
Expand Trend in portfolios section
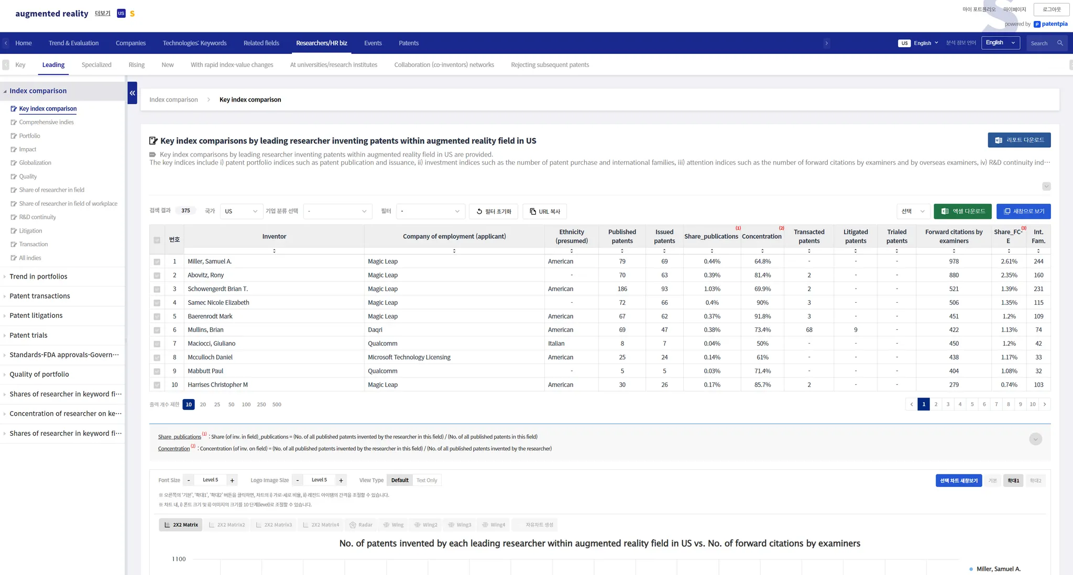pos(38,277)
